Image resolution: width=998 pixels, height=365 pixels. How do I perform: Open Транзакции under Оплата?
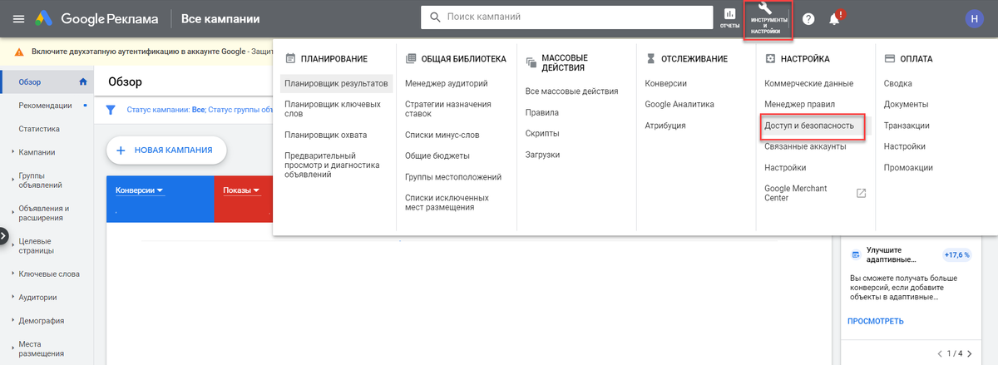(x=907, y=126)
